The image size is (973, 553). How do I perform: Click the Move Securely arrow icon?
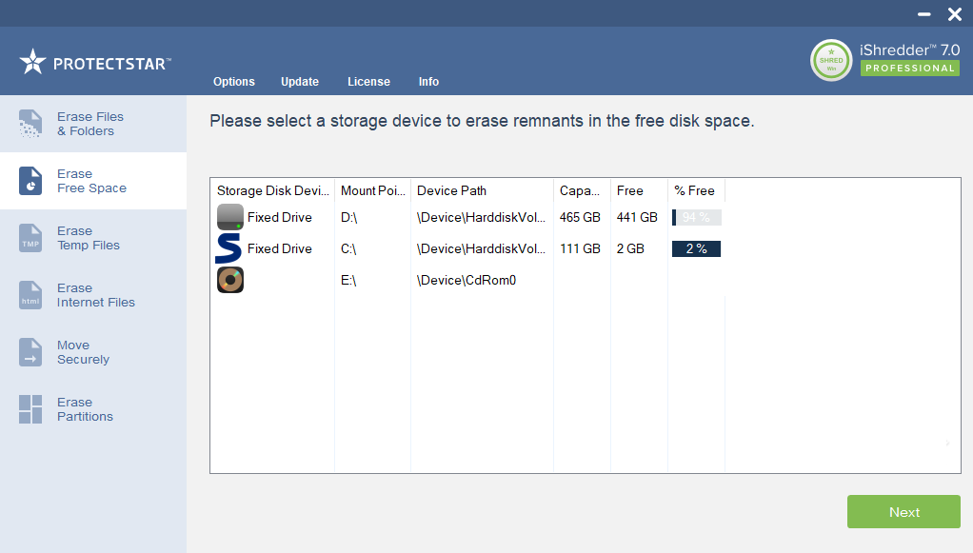30,352
